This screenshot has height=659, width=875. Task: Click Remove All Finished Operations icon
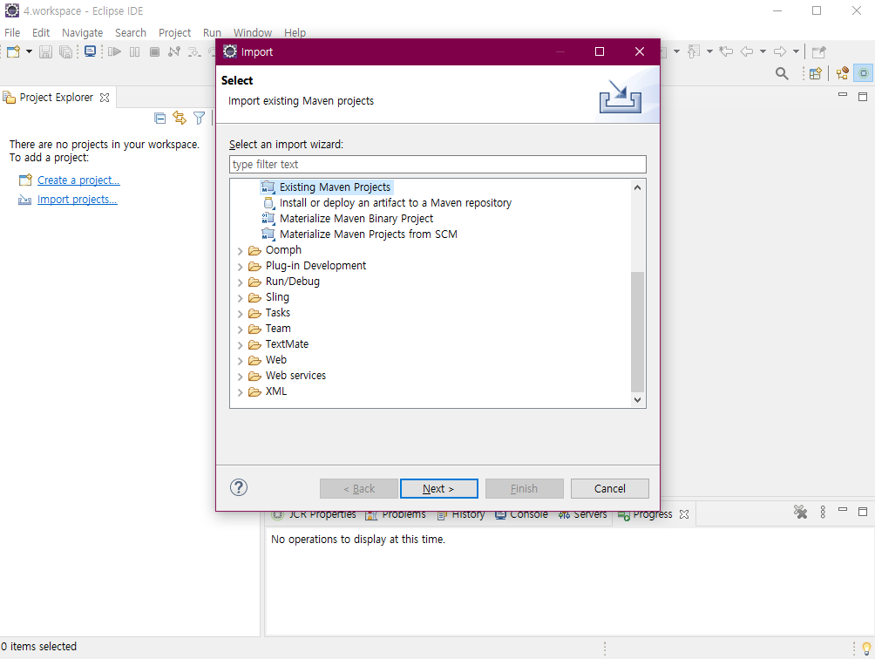(800, 512)
